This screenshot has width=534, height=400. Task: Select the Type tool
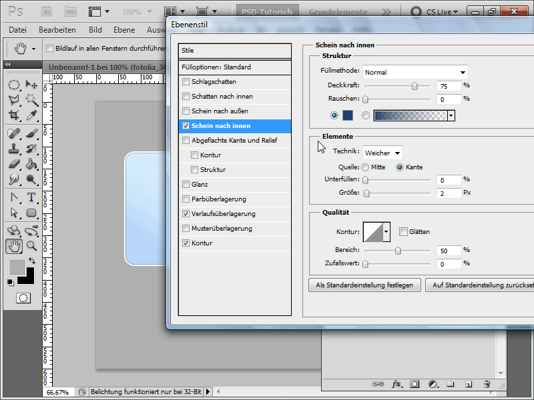pos(31,197)
